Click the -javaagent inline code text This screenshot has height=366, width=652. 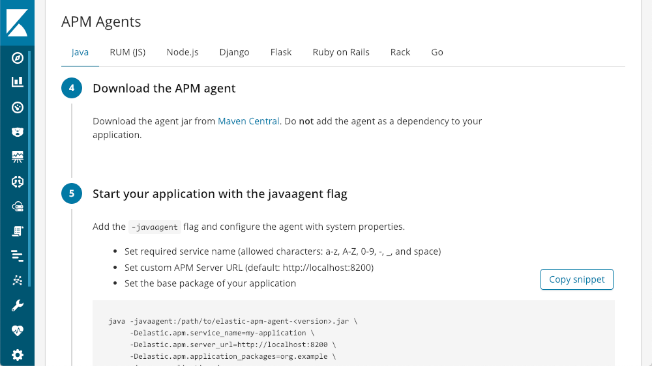coord(155,227)
